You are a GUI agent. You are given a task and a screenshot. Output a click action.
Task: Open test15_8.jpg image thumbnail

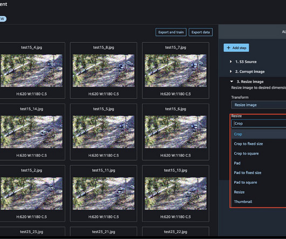[x=104, y=70]
